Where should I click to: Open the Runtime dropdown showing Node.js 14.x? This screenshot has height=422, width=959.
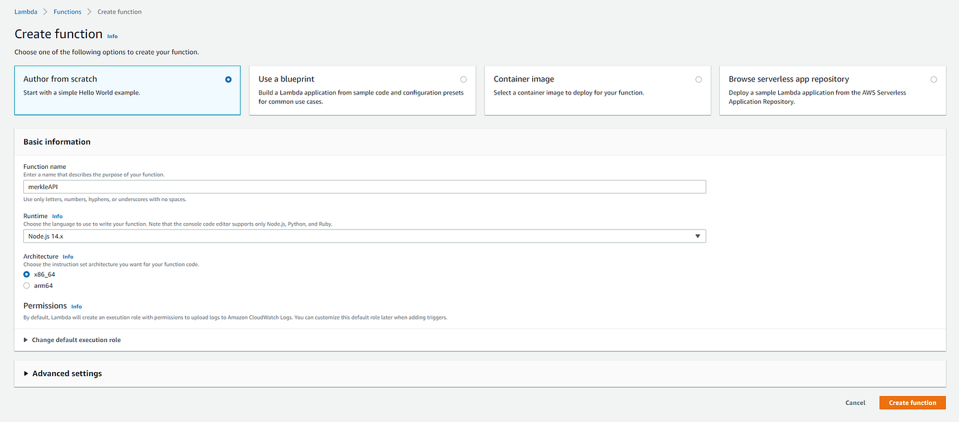tap(364, 236)
